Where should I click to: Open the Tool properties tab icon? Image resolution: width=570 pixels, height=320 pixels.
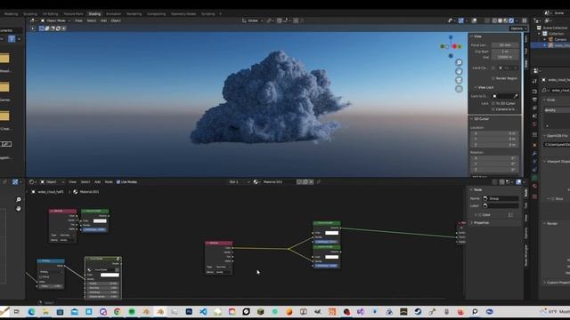(534, 81)
